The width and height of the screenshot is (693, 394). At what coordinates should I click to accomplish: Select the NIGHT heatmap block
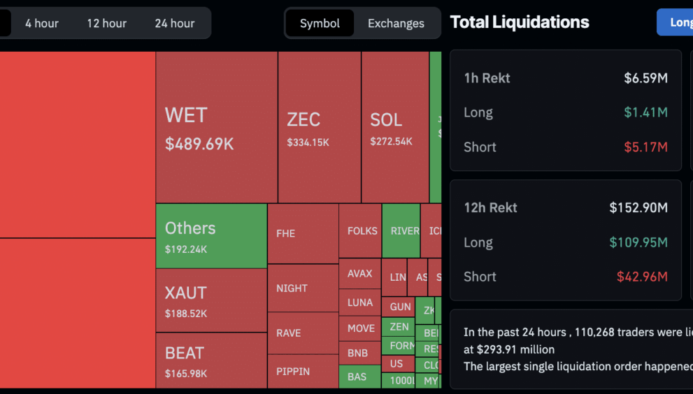302,288
